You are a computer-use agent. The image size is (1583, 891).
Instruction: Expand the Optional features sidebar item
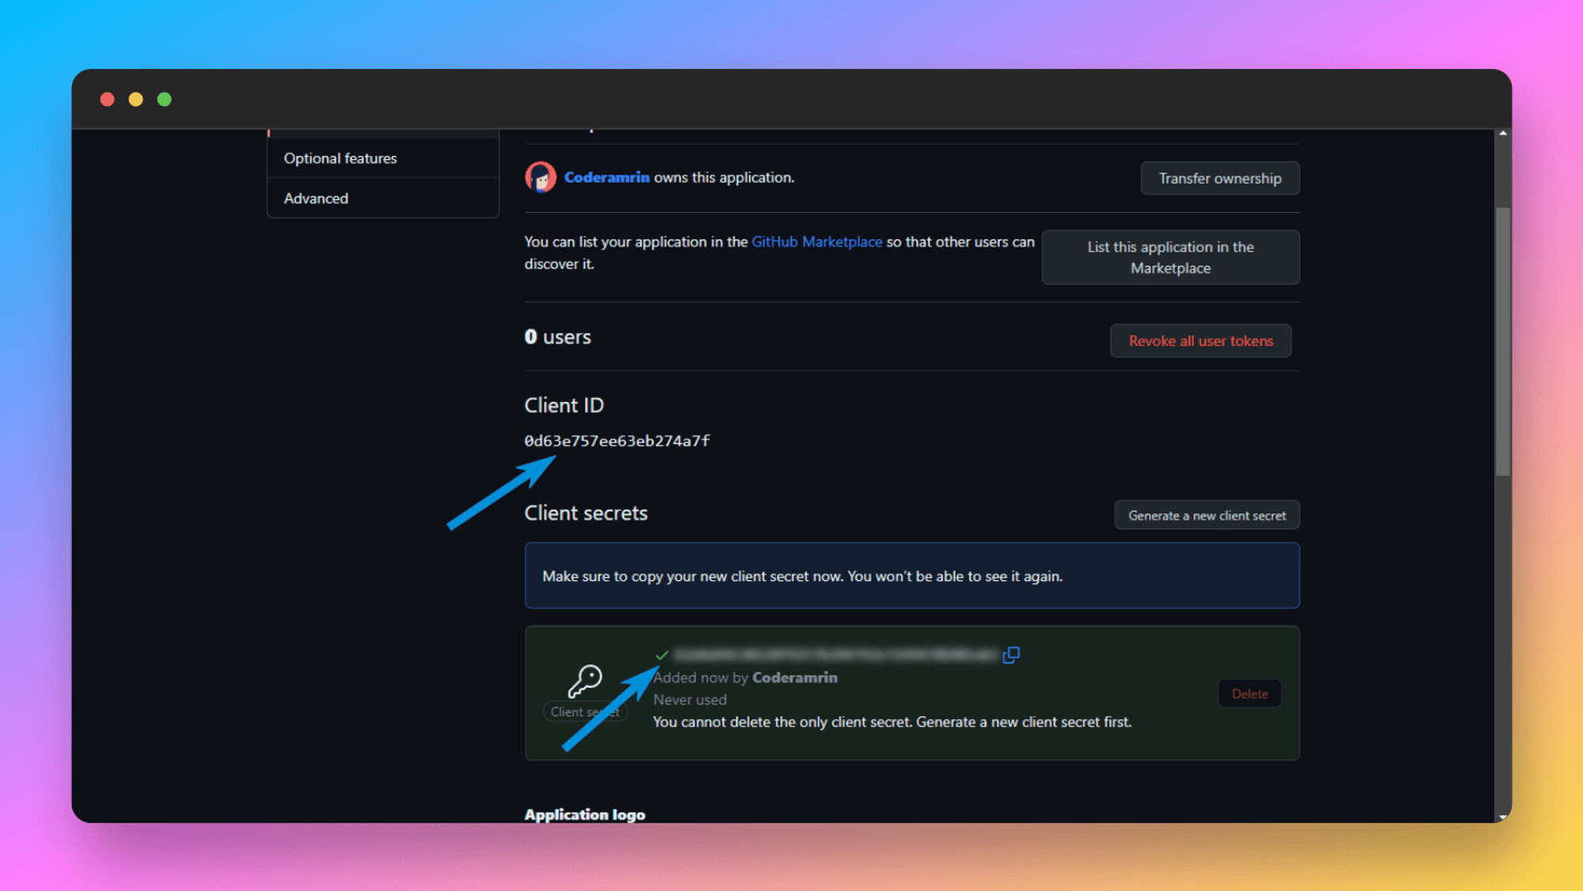[x=340, y=157]
